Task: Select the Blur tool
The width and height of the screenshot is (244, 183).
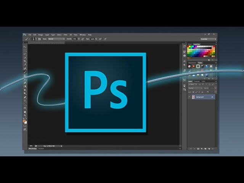Action: (x=25, y=90)
